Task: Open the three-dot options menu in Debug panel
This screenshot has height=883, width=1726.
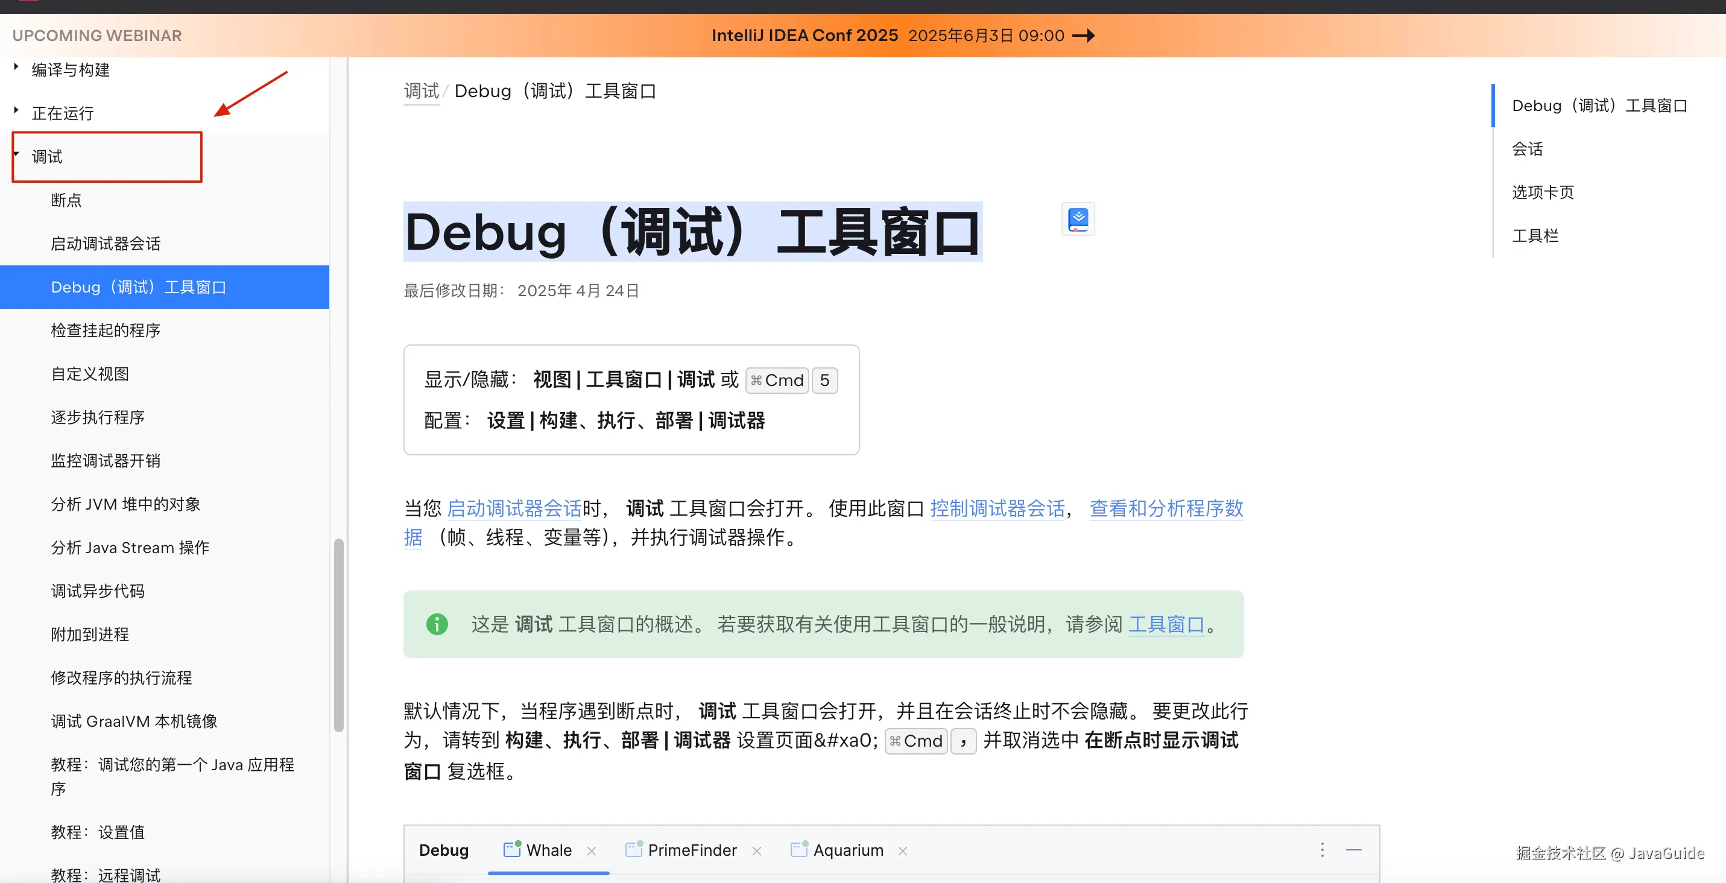Action: pos(1322,850)
